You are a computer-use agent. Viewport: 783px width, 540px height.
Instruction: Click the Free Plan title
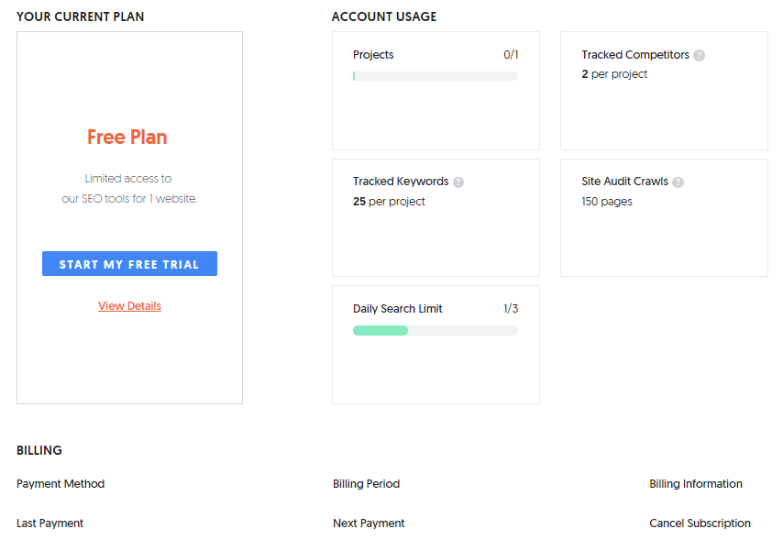127,138
